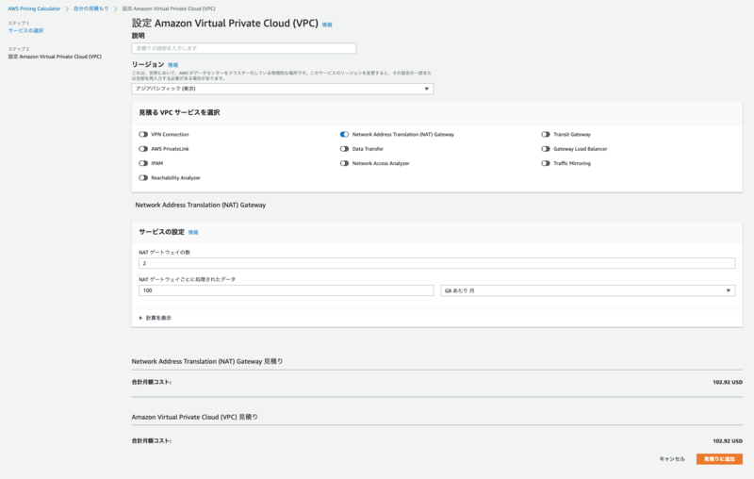
Task: Open the GB あたり 月 unit dropdown
Action: point(587,290)
